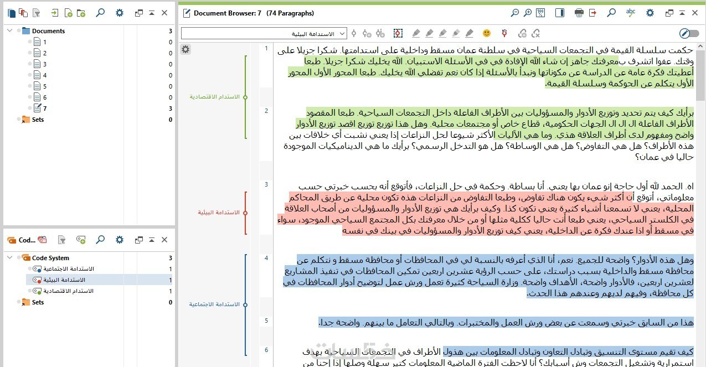Click the document browser vertical scrollbar
Screen dimensions: 706x367
tap(700, 205)
